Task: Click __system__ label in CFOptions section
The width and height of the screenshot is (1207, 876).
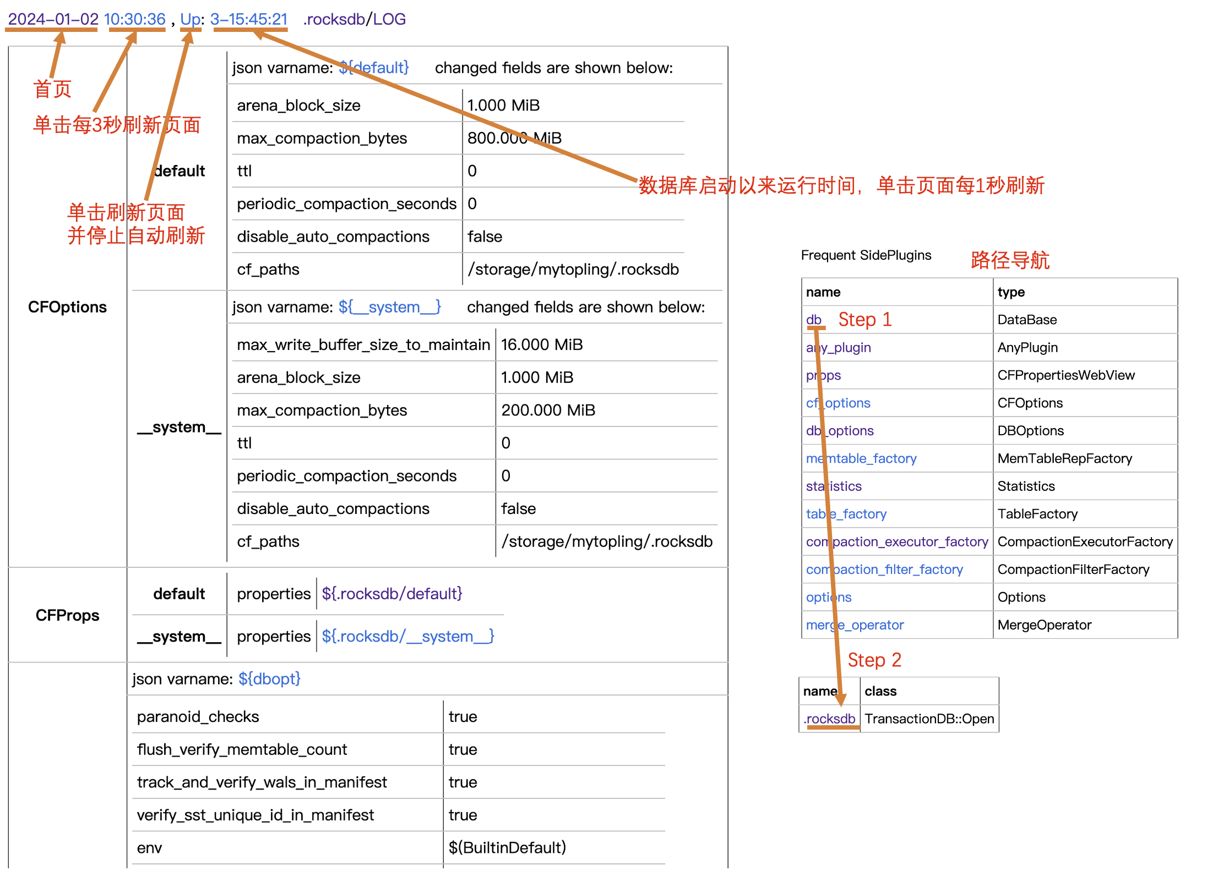Action: coord(179,428)
